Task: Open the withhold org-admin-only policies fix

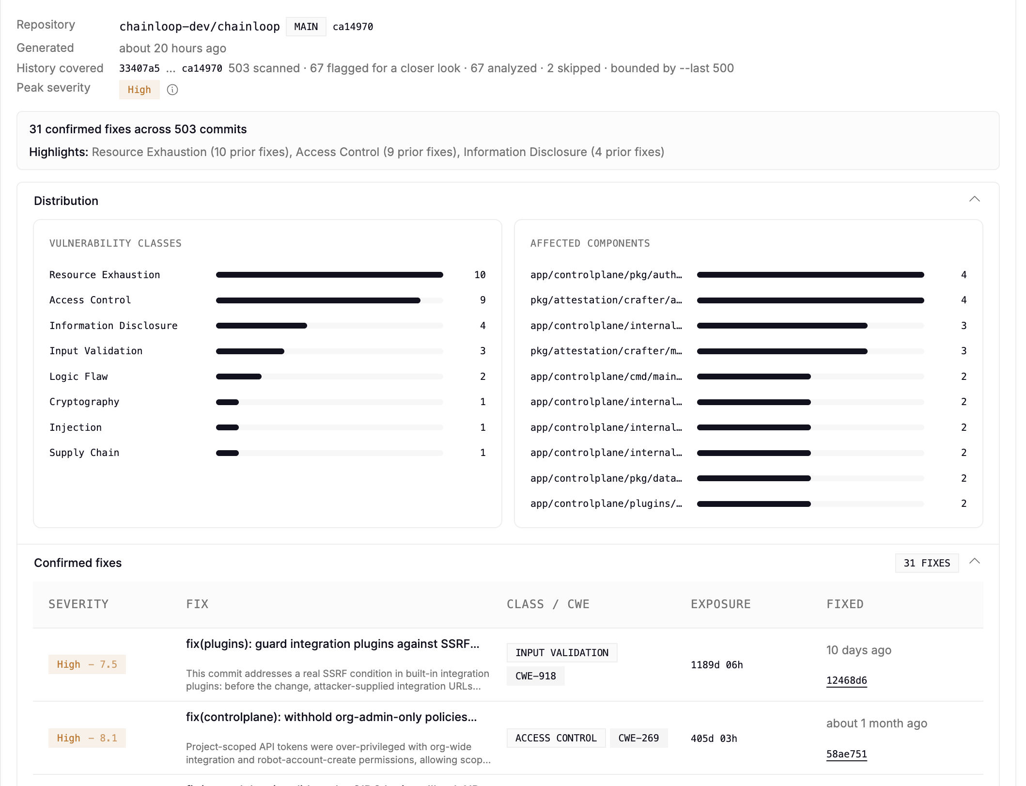Action: tap(331, 717)
